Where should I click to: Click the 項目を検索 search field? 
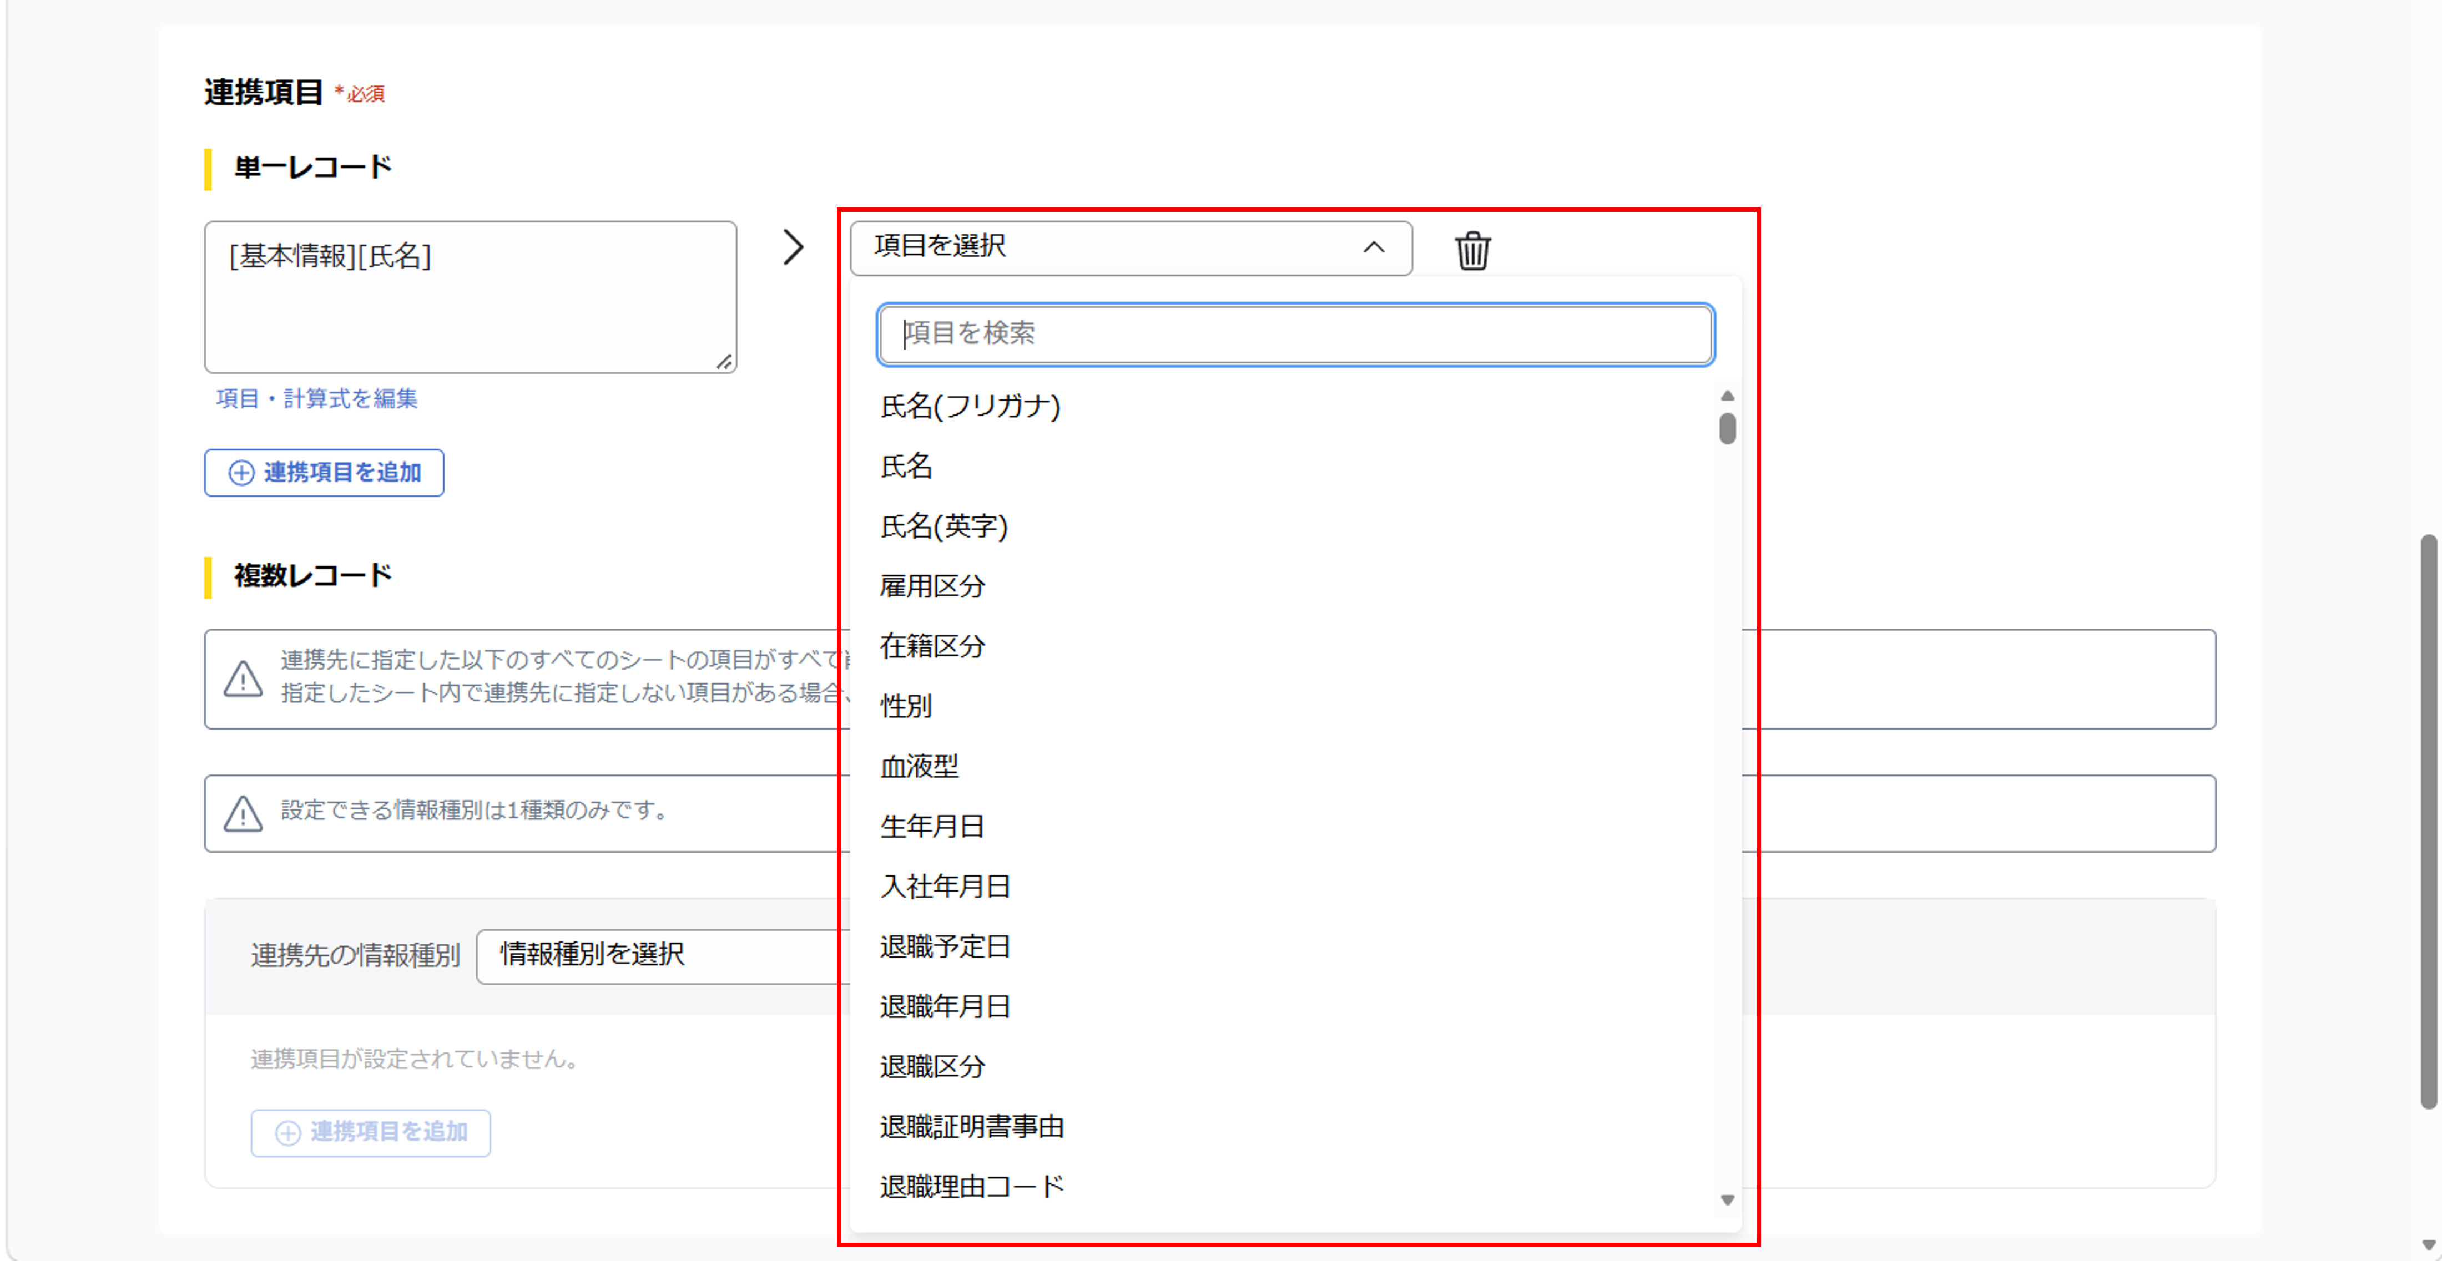point(1295,333)
